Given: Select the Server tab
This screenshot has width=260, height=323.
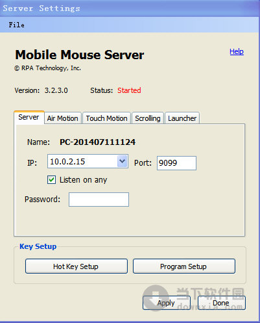Looking at the screenshot, I should [x=29, y=117].
